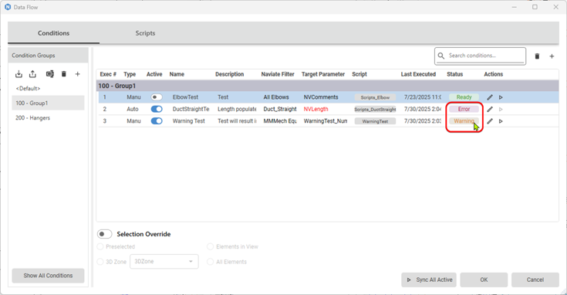This screenshot has width=567, height=295.
Task: Click the import condition groups icon
Action: point(19,74)
